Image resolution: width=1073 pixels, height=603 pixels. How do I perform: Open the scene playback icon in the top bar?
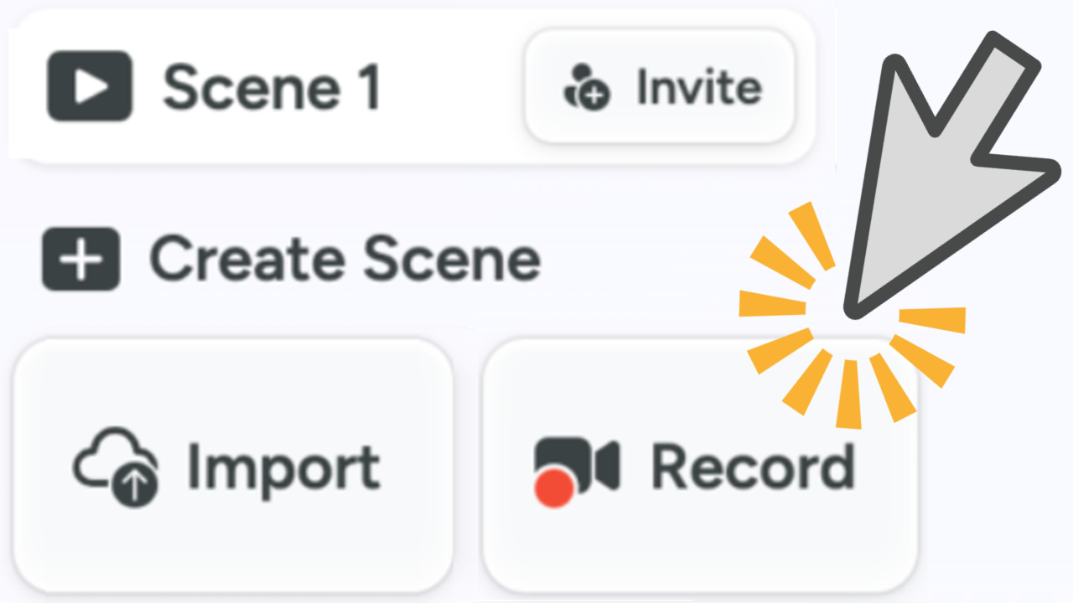point(88,86)
